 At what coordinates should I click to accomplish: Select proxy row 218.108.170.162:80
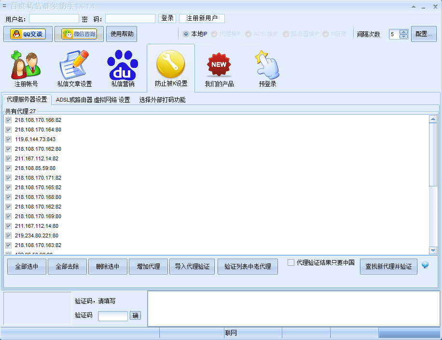(38, 149)
